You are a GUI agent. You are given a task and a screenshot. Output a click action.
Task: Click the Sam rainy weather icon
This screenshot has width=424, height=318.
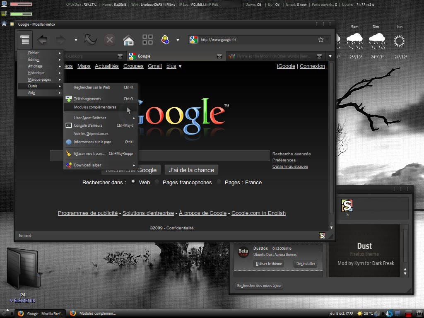(x=354, y=41)
